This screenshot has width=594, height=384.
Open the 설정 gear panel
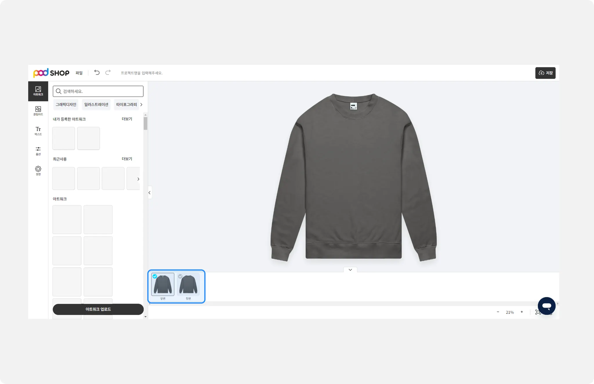[x=38, y=171]
